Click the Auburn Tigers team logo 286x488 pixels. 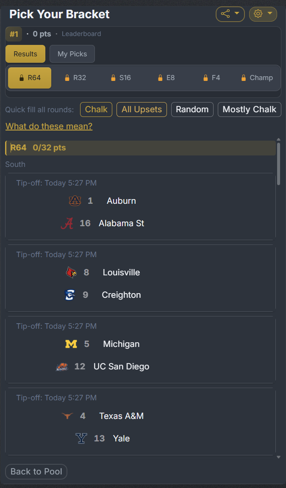pos(75,201)
